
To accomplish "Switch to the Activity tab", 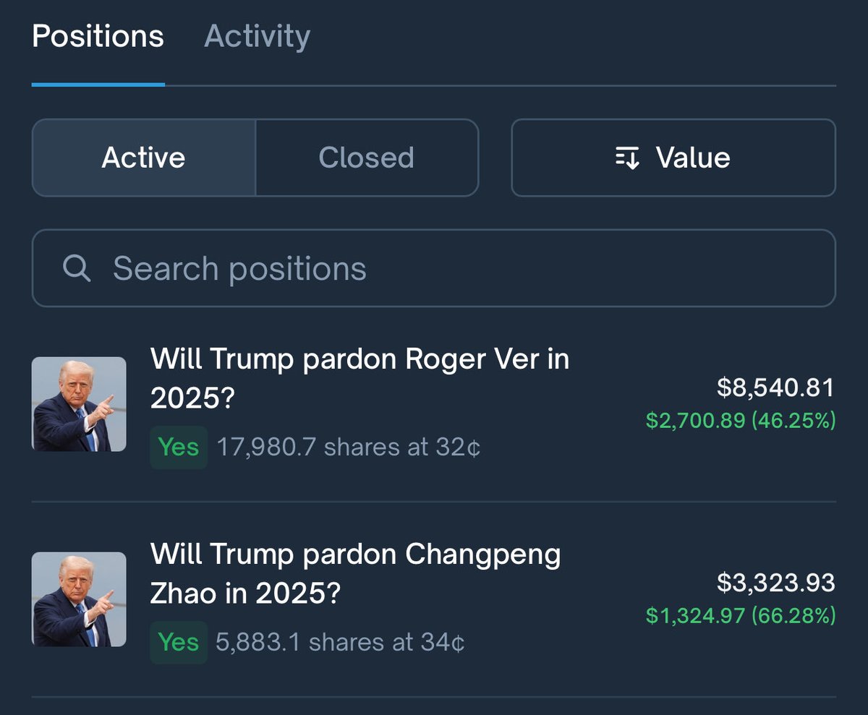I will (258, 36).
